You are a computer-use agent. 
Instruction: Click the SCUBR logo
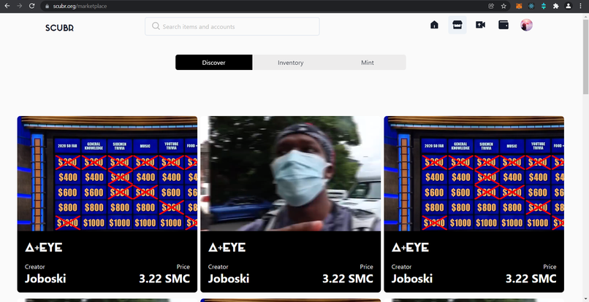(x=59, y=28)
